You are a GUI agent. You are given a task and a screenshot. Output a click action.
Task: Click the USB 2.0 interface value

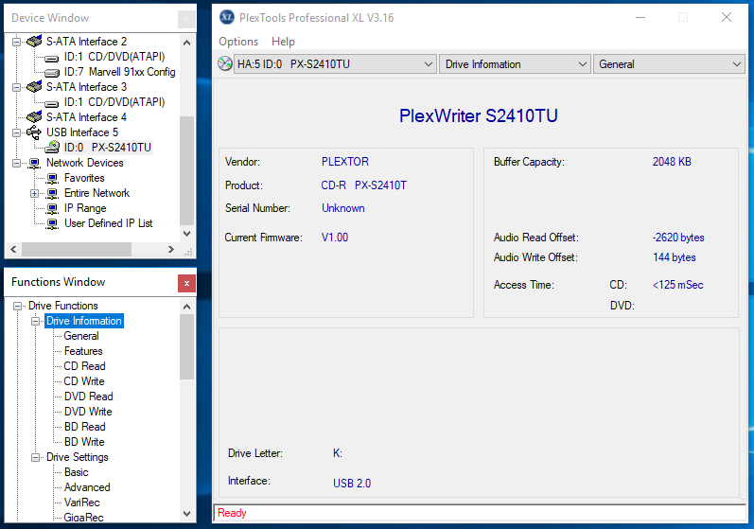tap(352, 484)
